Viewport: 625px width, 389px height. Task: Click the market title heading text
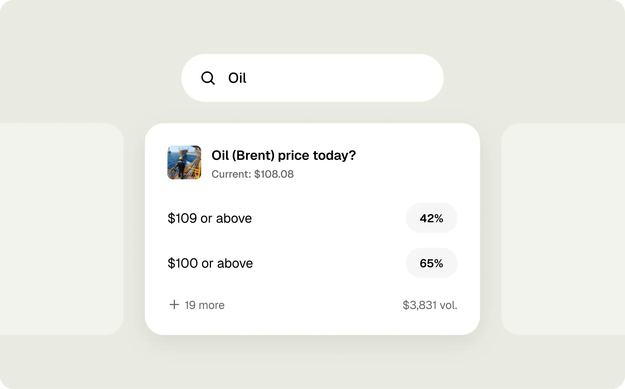(x=284, y=155)
